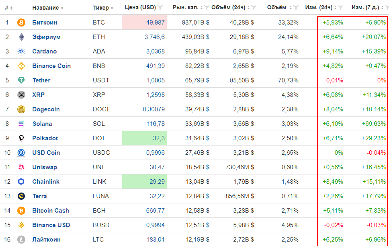Screen dimensions: 389x246
Task: Click the Цена (USD) column header
Action: point(140,8)
